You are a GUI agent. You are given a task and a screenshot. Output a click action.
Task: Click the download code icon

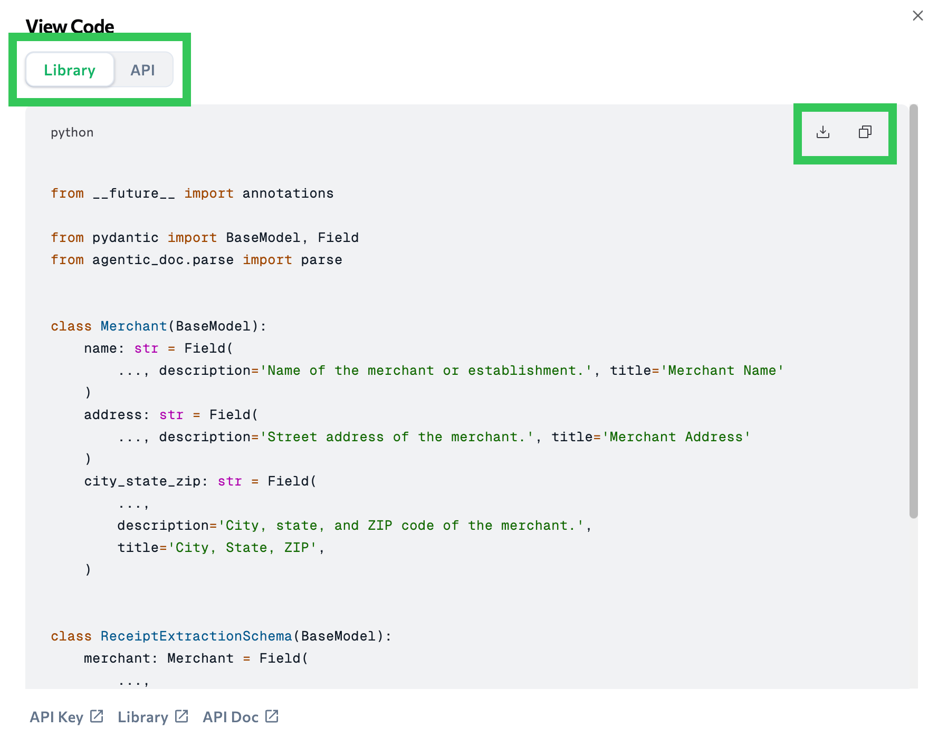pos(824,133)
